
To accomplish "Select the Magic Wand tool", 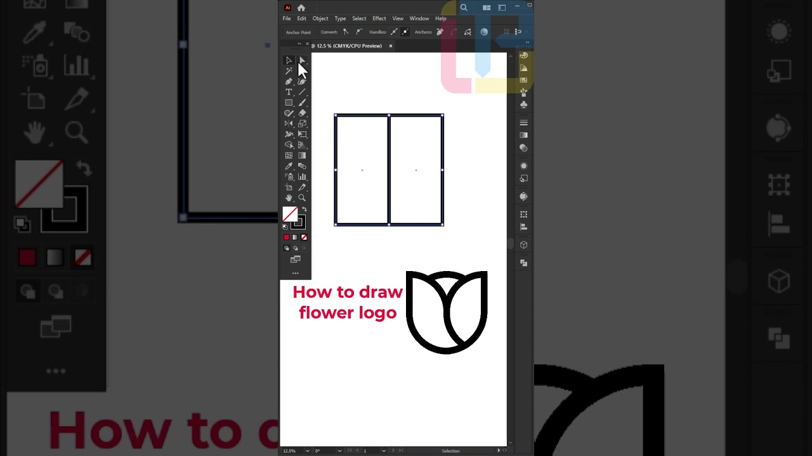I will [x=289, y=71].
